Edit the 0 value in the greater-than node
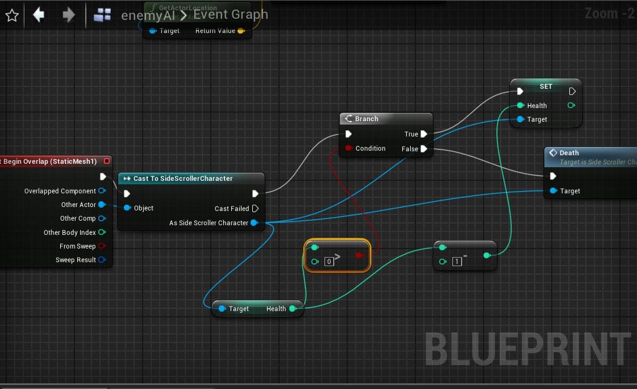The width and height of the screenshot is (637, 389). click(x=328, y=261)
